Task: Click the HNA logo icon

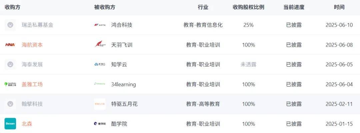Action: [x=10, y=45]
